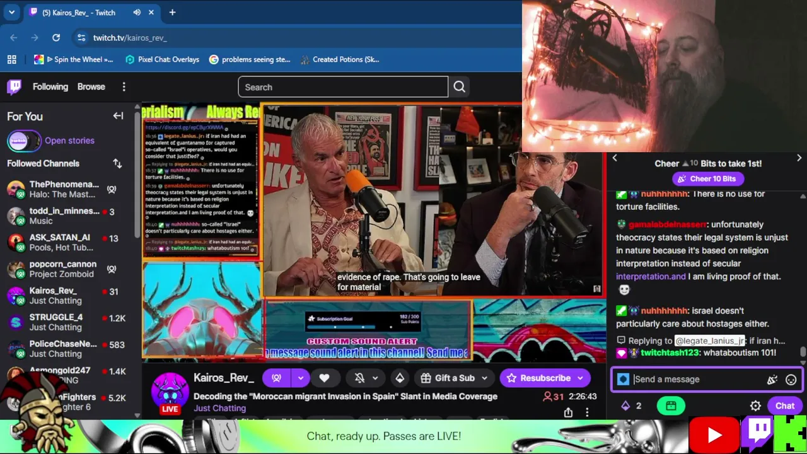Open Pixel Chat: Overlays bookmark
The image size is (807, 454).
click(x=162, y=59)
